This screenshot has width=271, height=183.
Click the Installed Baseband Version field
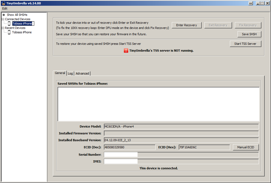[181, 140]
